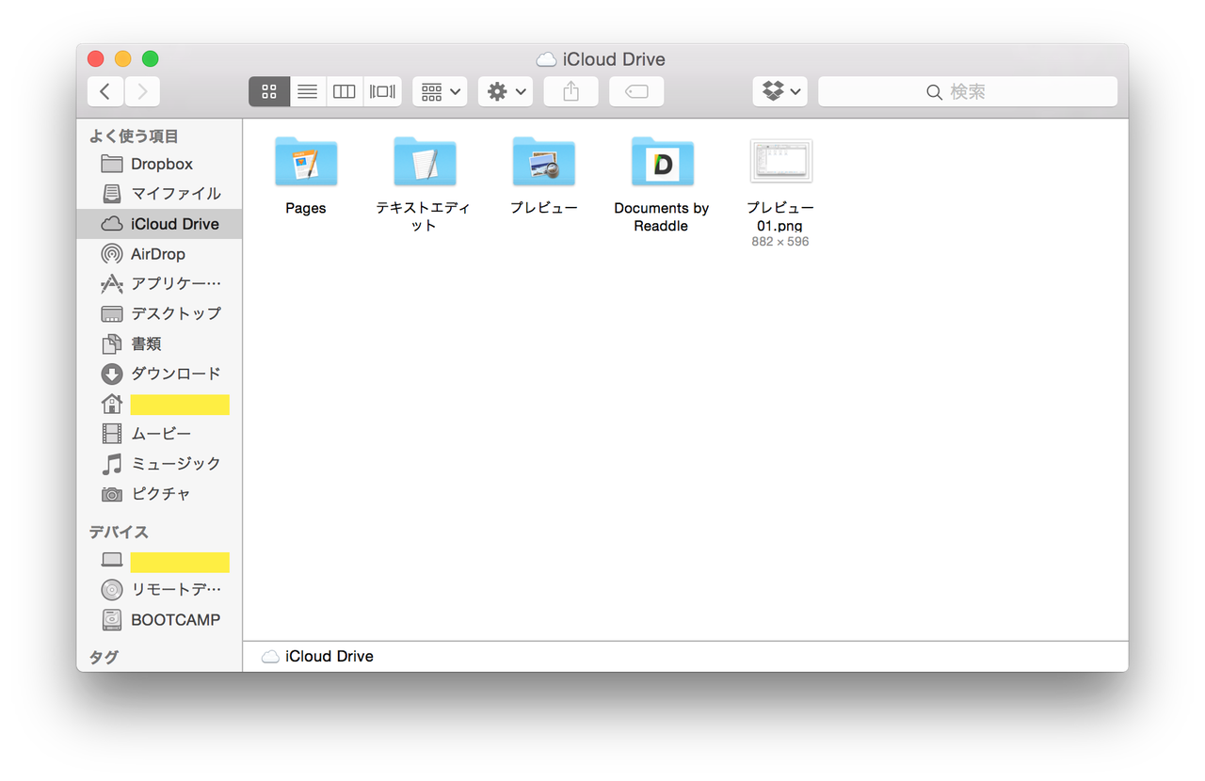The image size is (1205, 781).
Task: Click the タグ sidebar heading
Action: (104, 657)
